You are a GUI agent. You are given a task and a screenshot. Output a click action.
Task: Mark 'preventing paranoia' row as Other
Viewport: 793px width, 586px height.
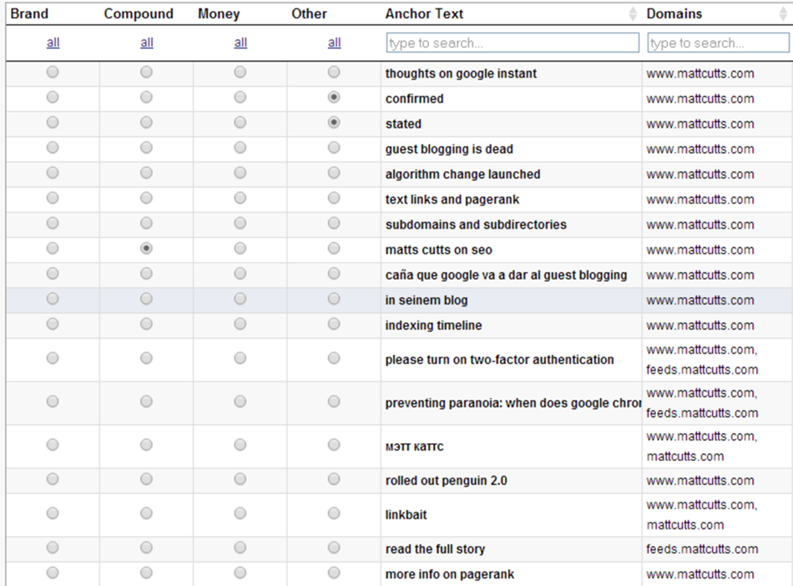tap(334, 402)
